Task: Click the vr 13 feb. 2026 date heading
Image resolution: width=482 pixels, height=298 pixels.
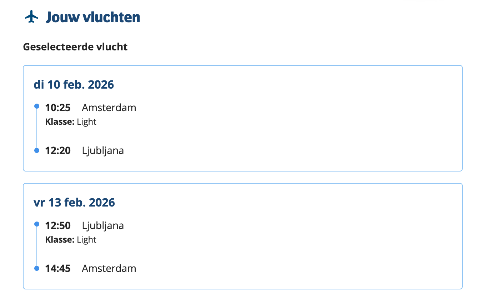Action: click(74, 203)
